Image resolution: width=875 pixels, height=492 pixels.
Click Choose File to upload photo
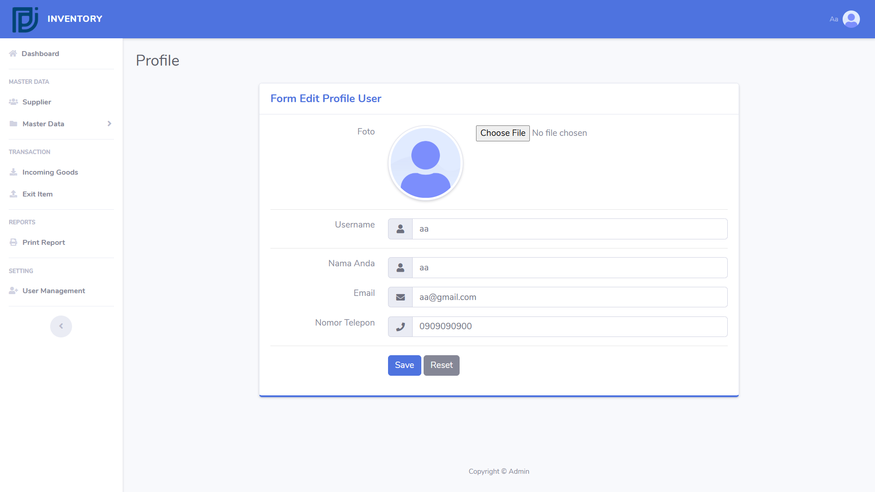(502, 133)
